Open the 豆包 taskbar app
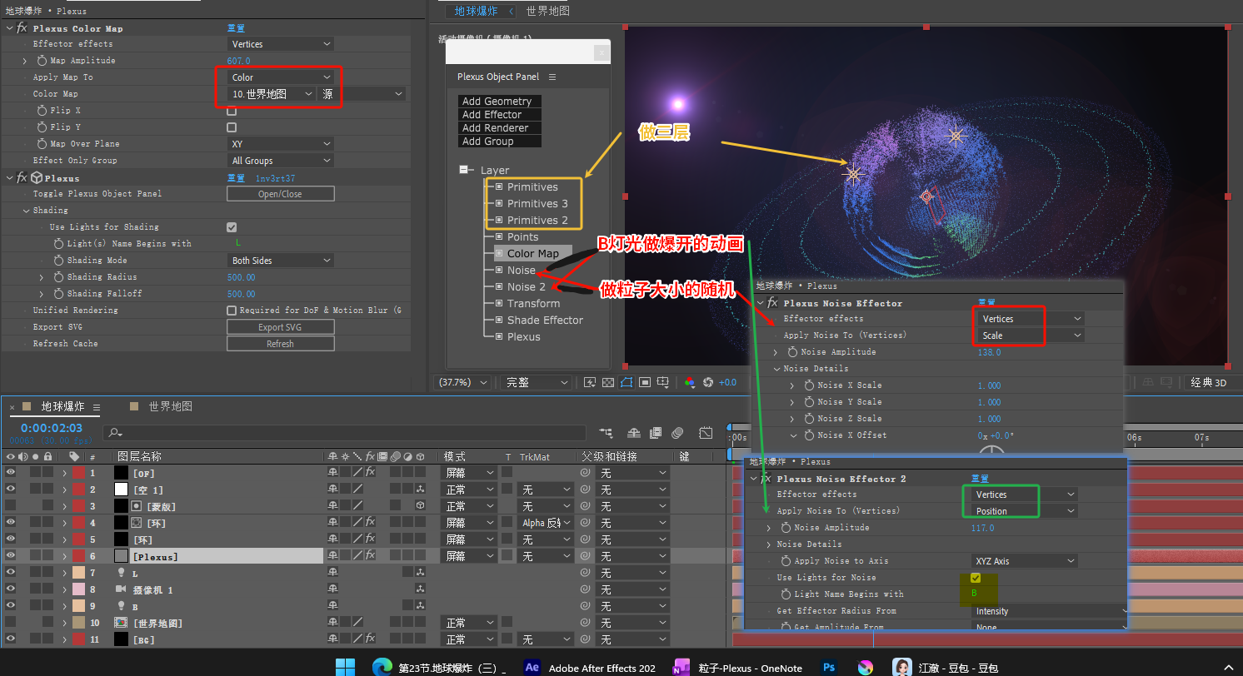 pos(946,667)
